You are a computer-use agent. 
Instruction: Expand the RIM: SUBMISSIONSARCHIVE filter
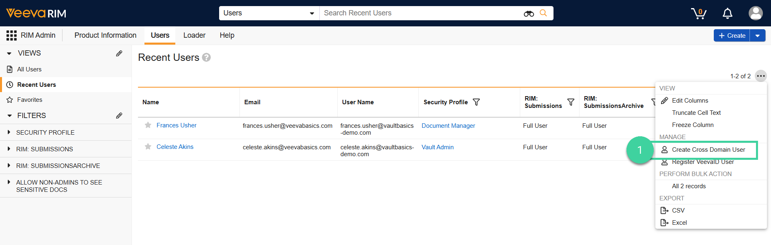coord(9,165)
